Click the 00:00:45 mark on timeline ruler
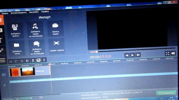The image size is (179, 100). (130, 60)
